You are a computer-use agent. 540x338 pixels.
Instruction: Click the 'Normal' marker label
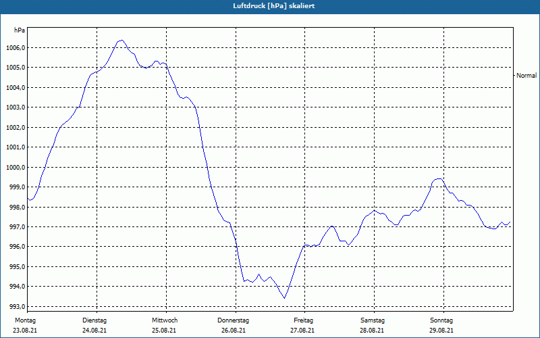(526, 76)
